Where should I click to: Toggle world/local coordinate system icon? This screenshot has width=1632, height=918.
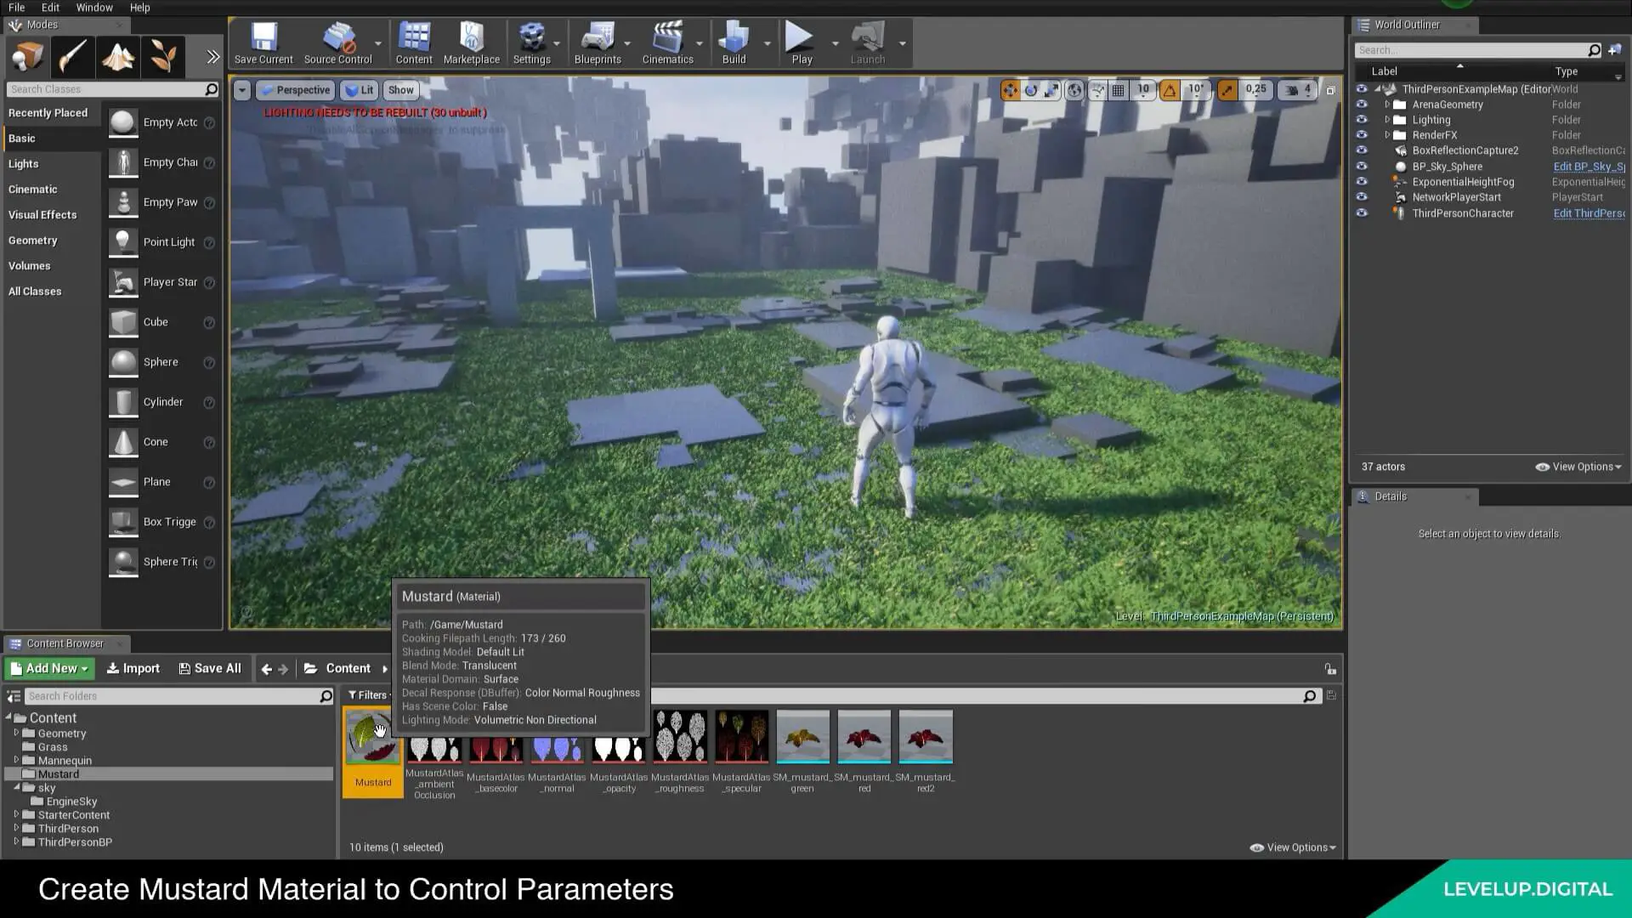click(x=1075, y=90)
